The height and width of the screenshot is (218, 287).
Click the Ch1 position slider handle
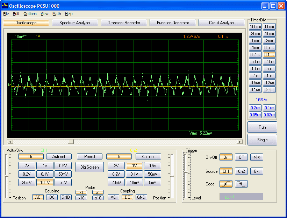point(7,176)
